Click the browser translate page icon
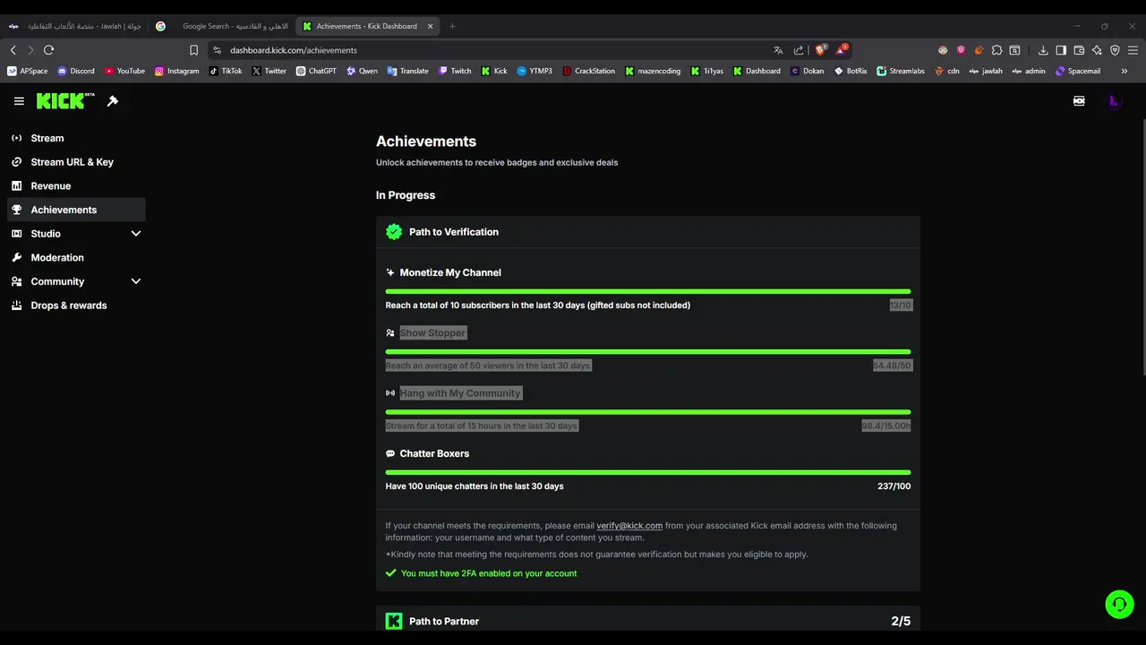Image resolution: width=1146 pixels, height=645 pixels. [x=778, y=50]
